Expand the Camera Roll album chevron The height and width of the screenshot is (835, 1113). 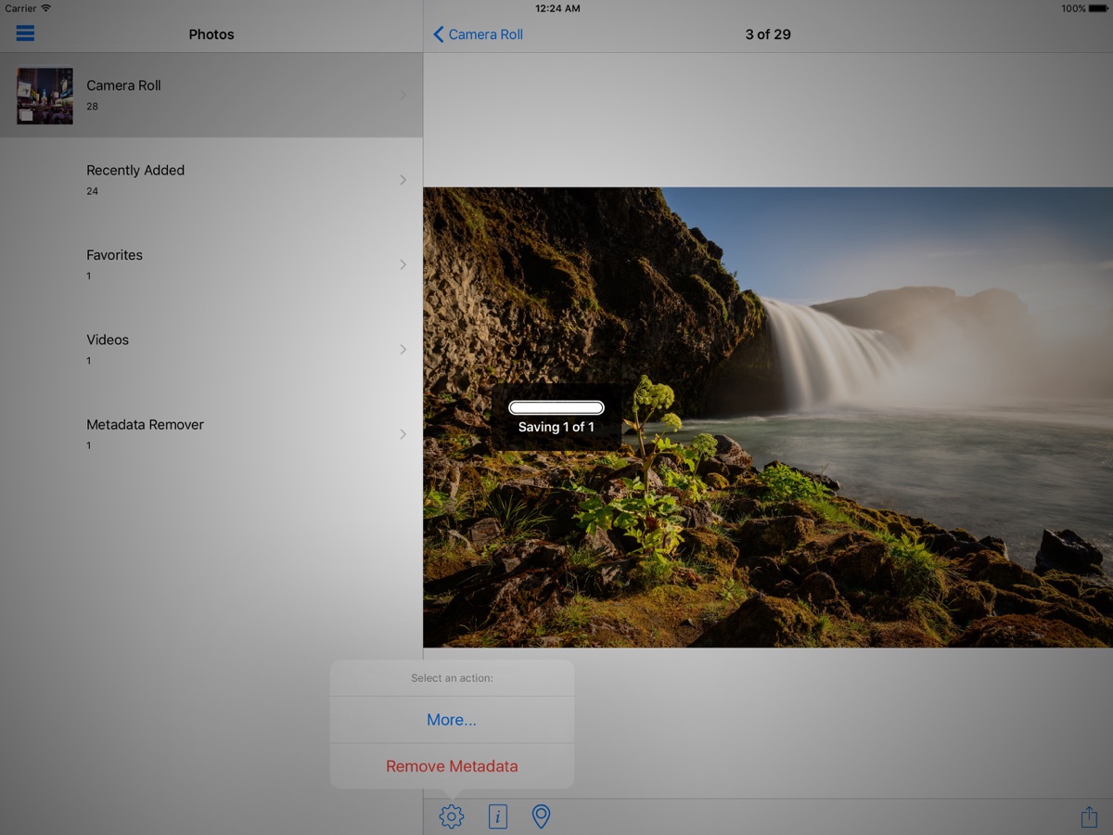click(x=403, y=95)
